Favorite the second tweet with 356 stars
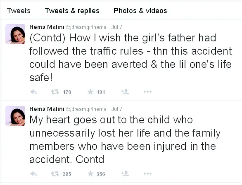242x185 pixels. point(90,174)
